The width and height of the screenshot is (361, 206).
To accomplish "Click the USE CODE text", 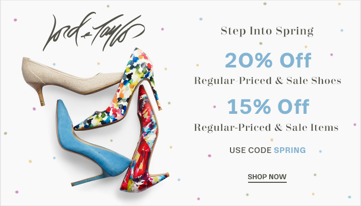I will tap(251, 150).
